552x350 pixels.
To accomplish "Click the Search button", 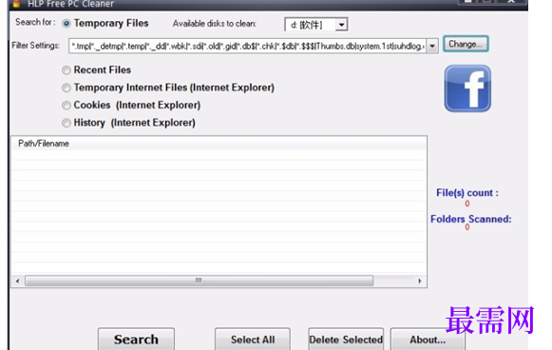I will (x=136, y=340).
